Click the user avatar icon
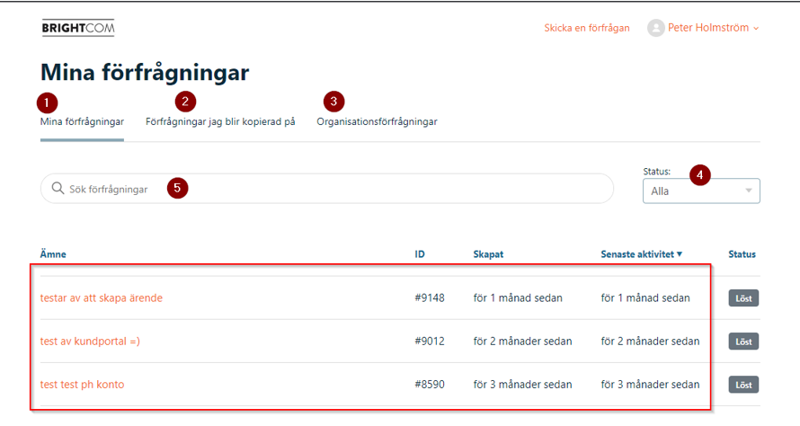 point(655,28)
